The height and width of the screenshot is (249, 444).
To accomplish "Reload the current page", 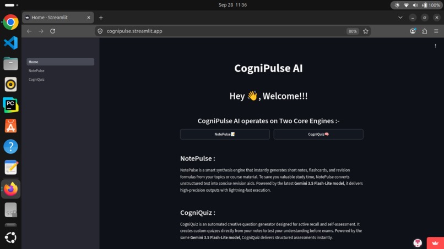I will pos(53,31).
